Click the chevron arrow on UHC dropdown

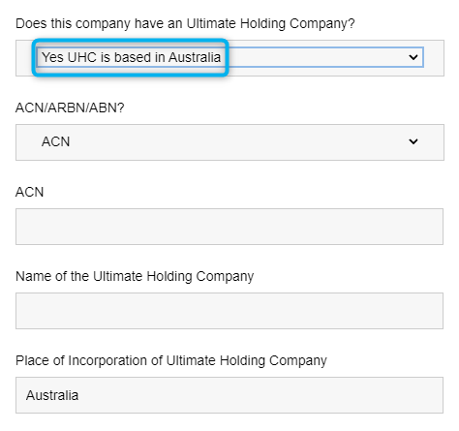click(413, 57)
